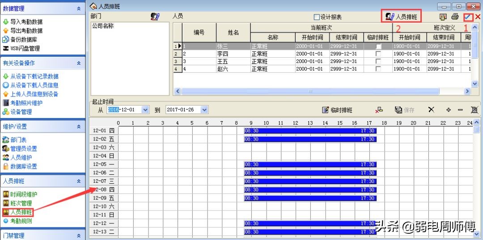Click the crossed-out clear-all icon at toolbar end

tap(475, 110)
